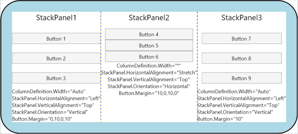Select the HorizontalAlignment="Stretch" text line

tap(149, 73)
